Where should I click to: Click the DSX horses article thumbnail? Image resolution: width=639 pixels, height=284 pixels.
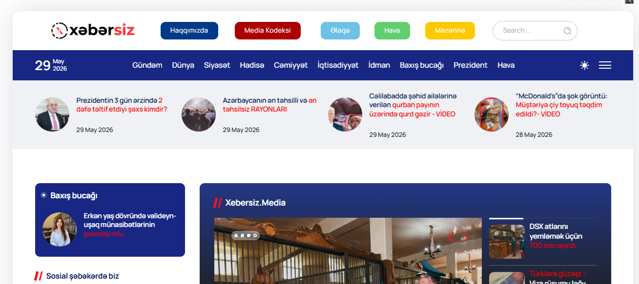(507, 241)
